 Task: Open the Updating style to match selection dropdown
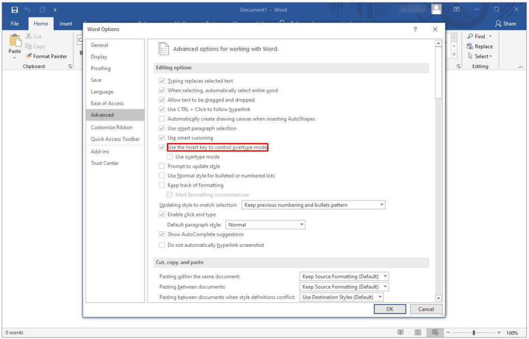coord(381,205)
